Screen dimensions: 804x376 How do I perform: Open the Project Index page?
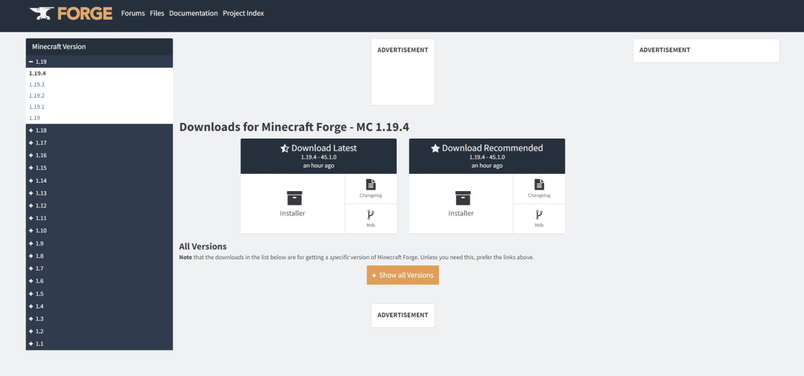tap(243, 13)
